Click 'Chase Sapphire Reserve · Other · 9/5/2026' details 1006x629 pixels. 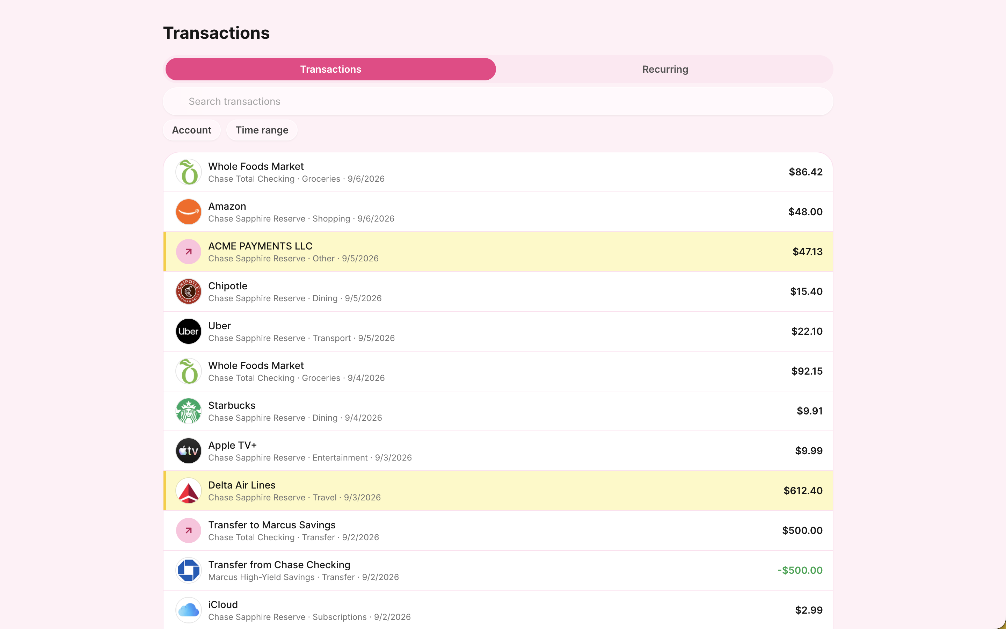coord(293,259)
